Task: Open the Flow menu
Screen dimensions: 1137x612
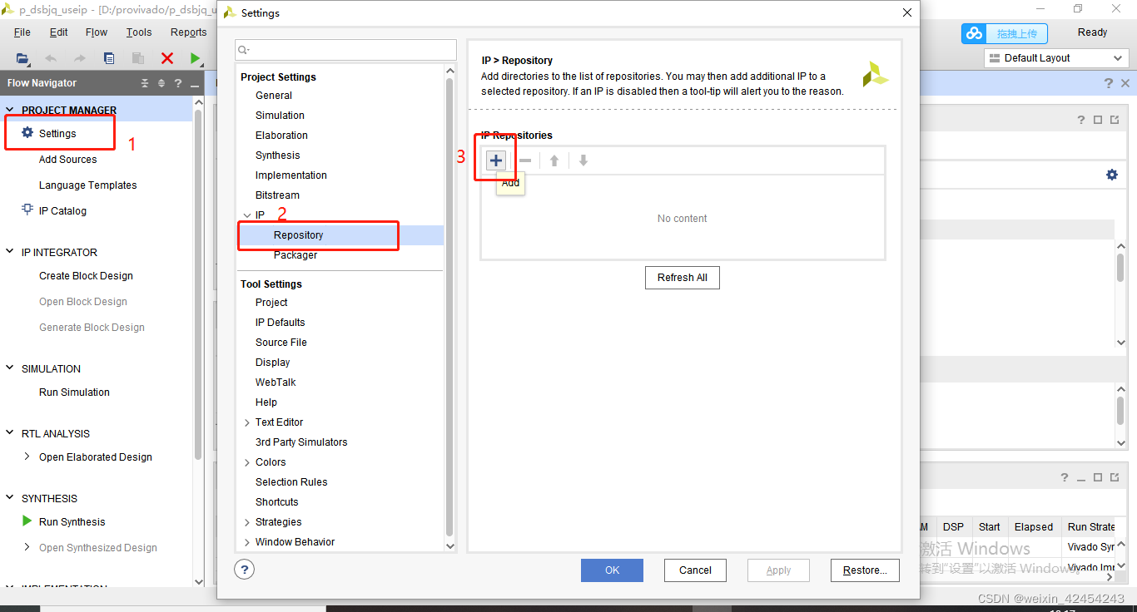Action: click(97, 32)
